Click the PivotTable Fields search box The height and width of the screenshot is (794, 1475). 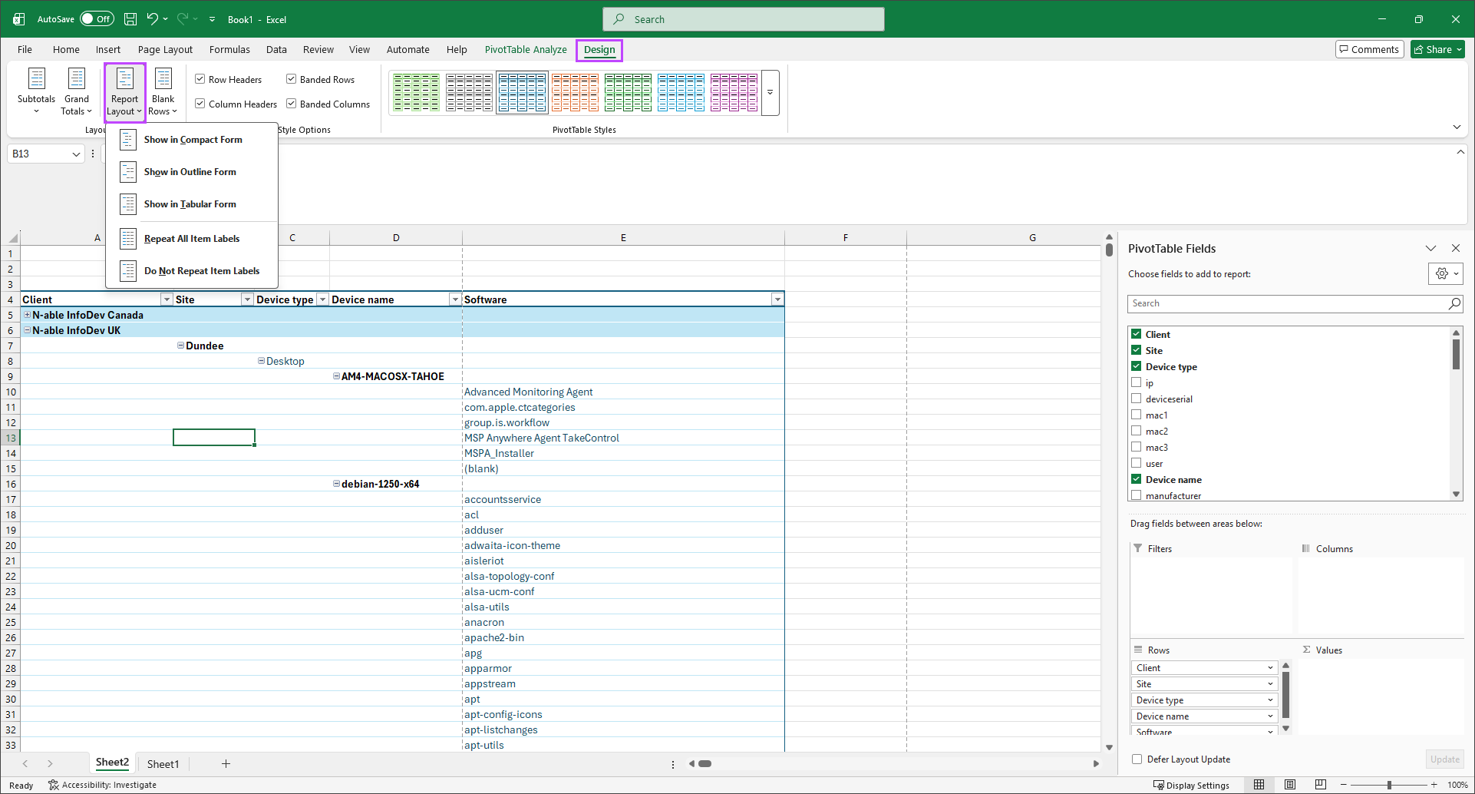coord(1289,303)
